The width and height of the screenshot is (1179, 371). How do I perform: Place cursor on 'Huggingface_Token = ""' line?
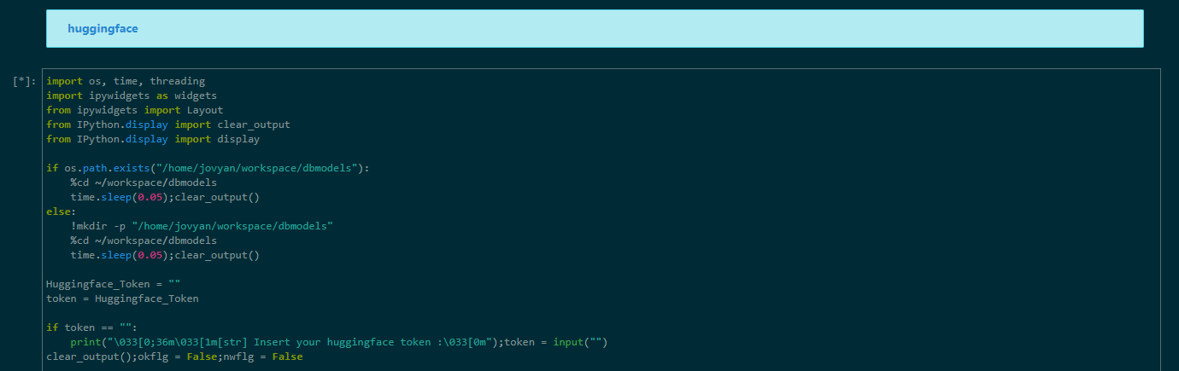tap(114, 285)
